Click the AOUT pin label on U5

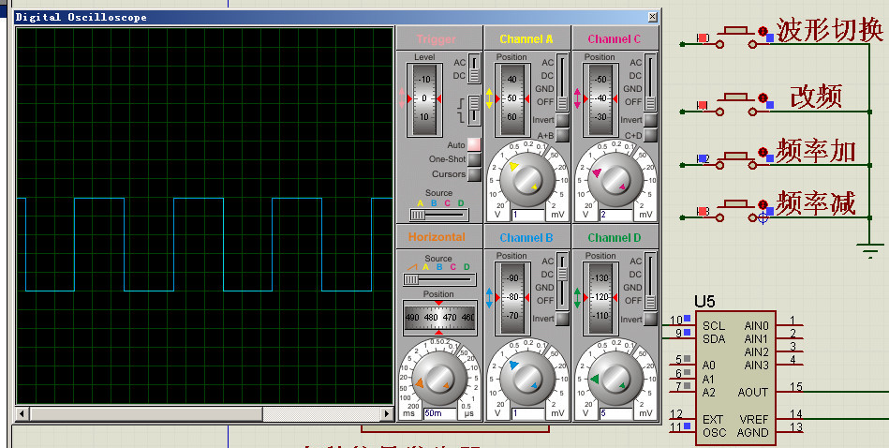(x=753, y=392)
